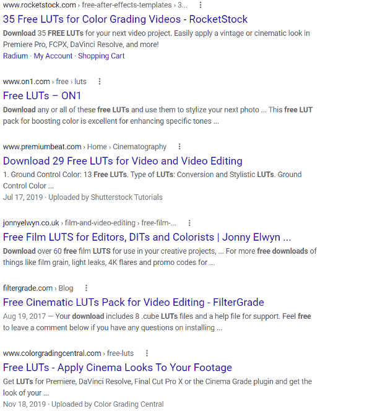Screen dimensions: 380x411
Task: Open the three-dot menu beside the rocketstock.com result
Action: pyautogui.click(x=201, y=5)
